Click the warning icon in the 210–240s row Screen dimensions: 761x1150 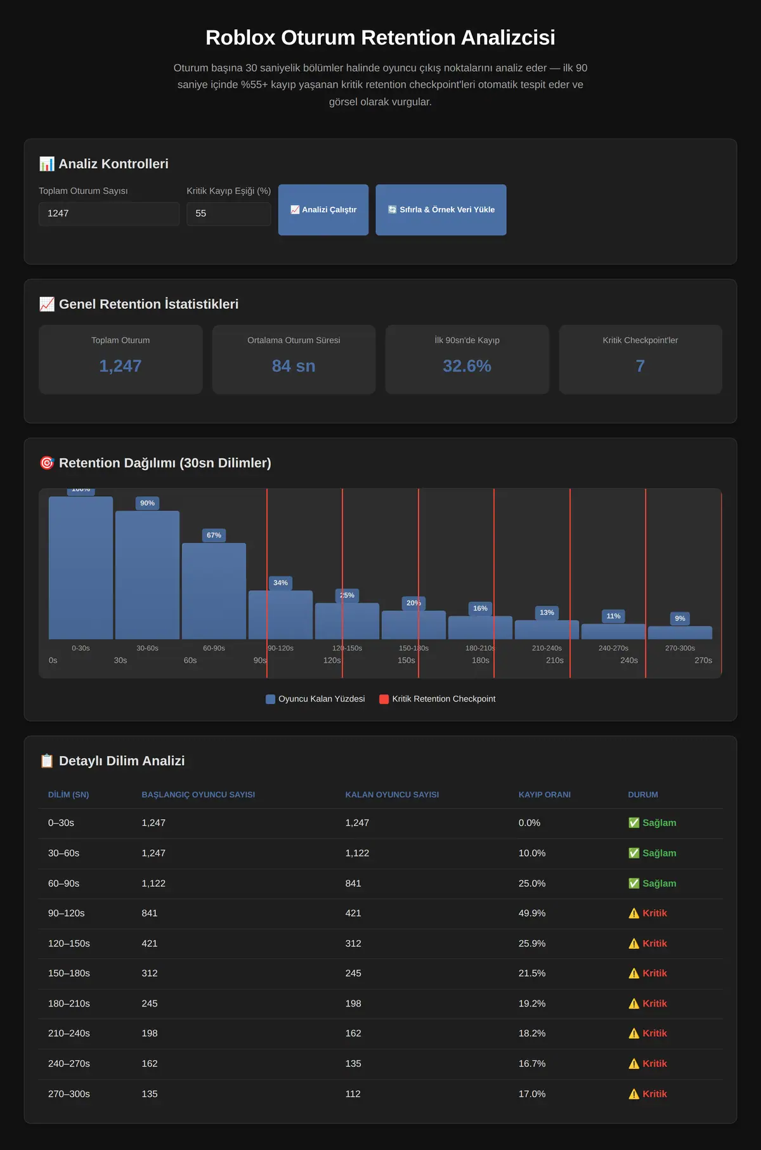(x=634, y=1033)
